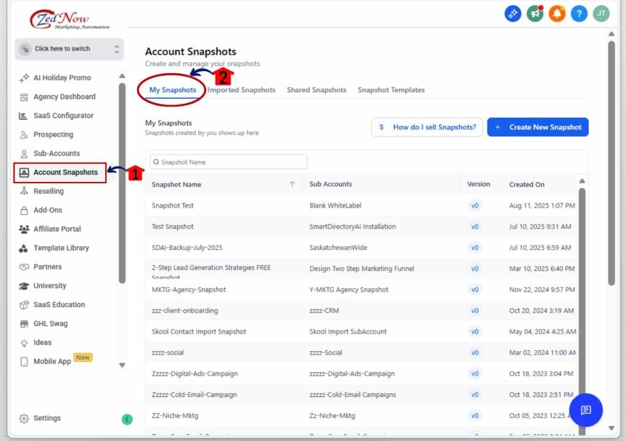626x441 pixels.
Task: Collapse the sidebar with the green chevron
Action: (127, 420)
